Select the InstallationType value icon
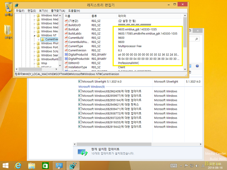 [x=66, y=67]
